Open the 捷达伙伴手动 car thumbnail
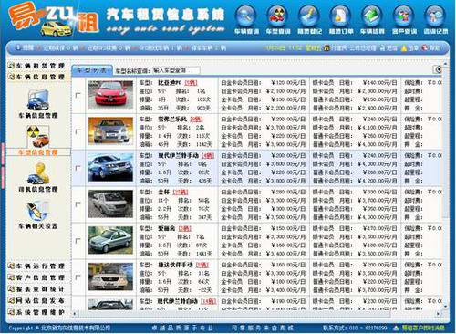The image size is (456, 334). pos(110,277)
